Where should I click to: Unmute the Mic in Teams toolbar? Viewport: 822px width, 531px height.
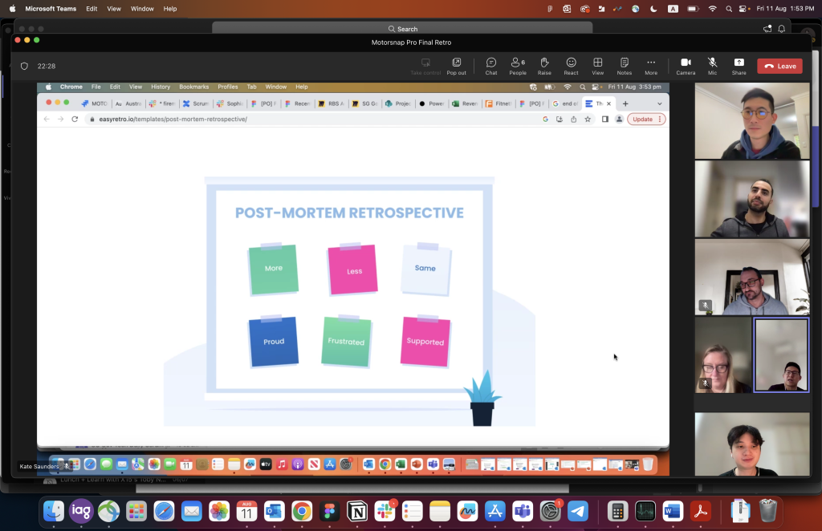pos(712,66)
